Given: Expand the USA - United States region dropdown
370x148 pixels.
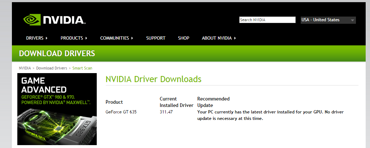Looking at the screenshot, I should pos(328,20).
